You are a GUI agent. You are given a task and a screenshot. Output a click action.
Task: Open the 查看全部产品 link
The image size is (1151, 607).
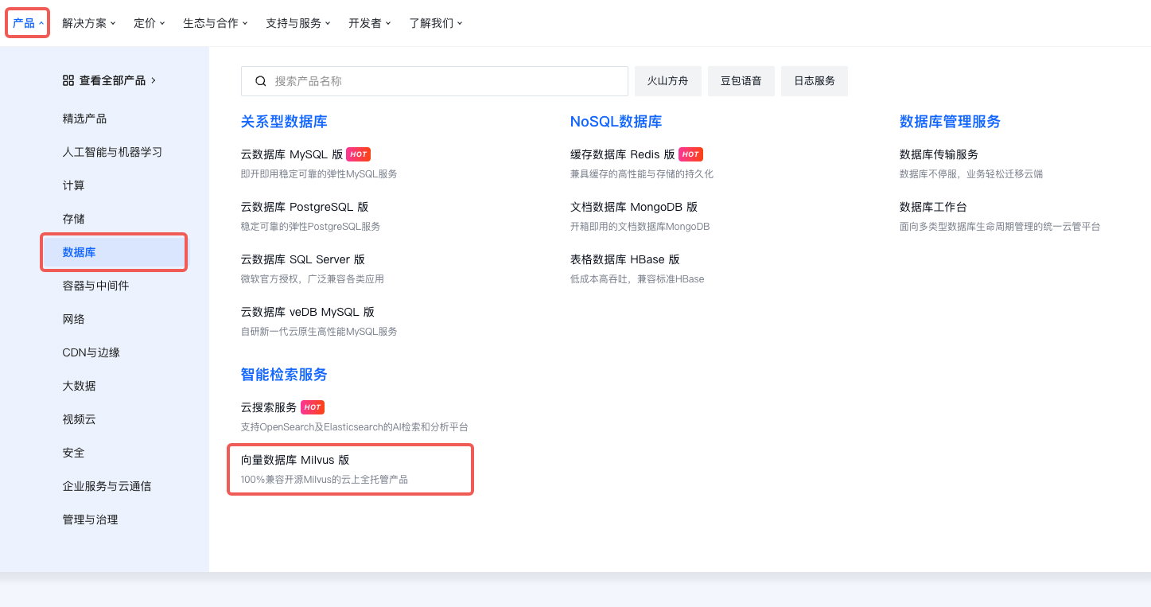tap(110, 80)
